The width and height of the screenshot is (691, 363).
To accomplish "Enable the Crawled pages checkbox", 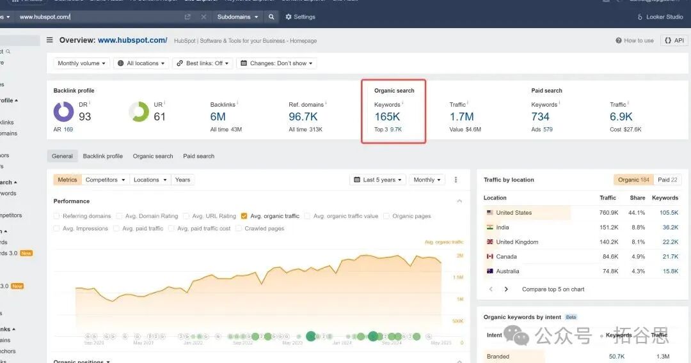I will click(x=239, y=228).
